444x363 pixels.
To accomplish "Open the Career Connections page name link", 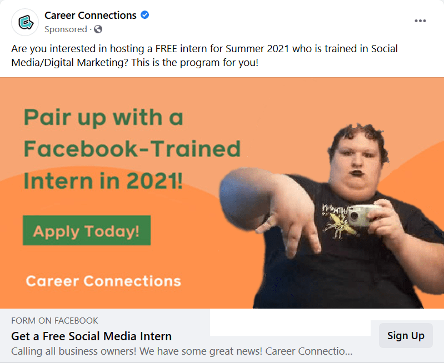I will tap(91, 15).
